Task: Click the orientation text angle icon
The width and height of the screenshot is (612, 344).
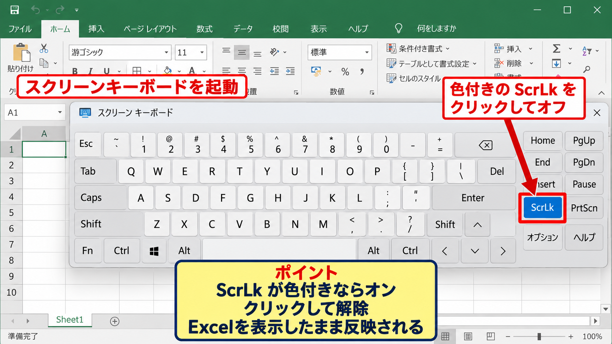Action: coord(275,52)
